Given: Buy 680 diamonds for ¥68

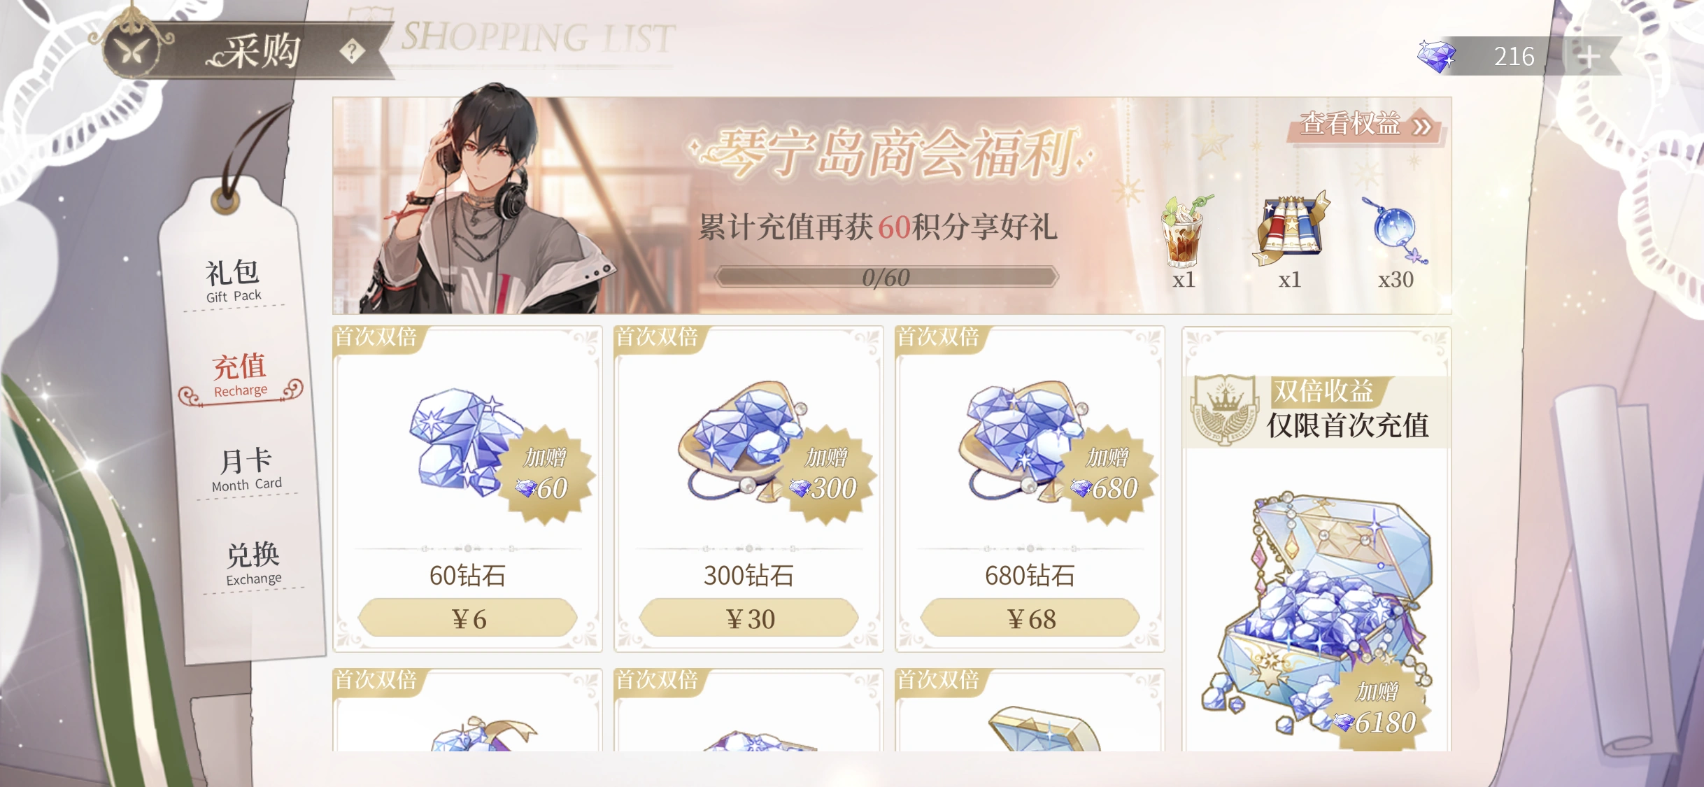Looking at the screenshot, I should click(1030, 618).
